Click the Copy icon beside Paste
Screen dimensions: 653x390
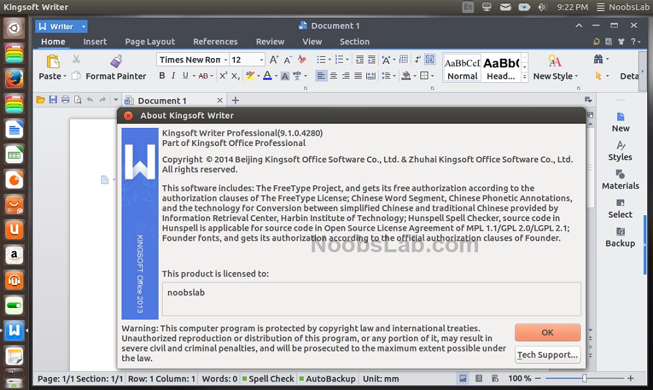[76, 76]
